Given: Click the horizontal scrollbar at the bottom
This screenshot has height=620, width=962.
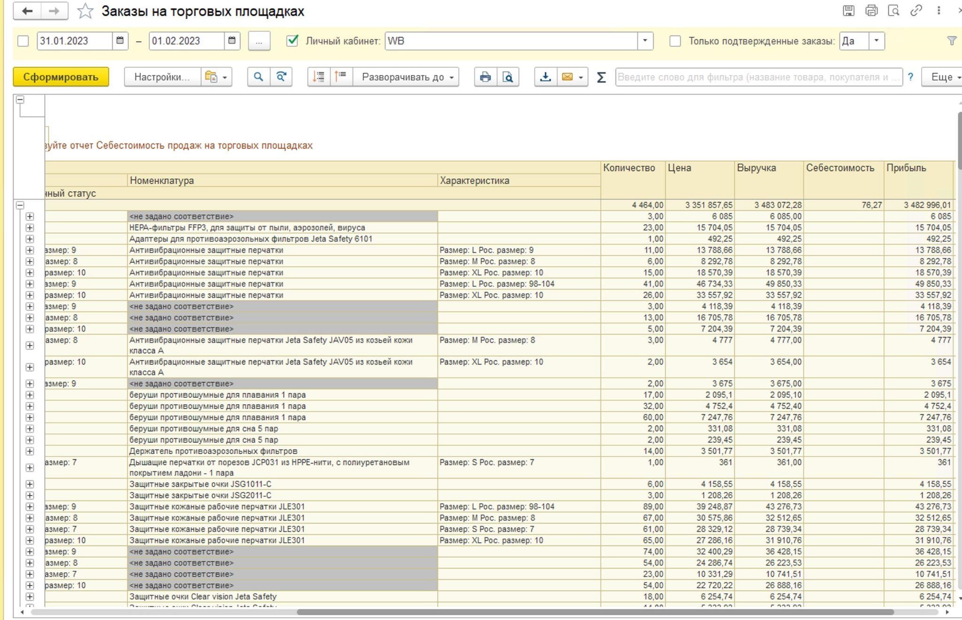Looking at the screenshot, I should click(x=595, y=612).
